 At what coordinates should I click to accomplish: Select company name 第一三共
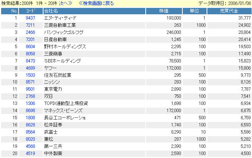click(x=53, y=146)
